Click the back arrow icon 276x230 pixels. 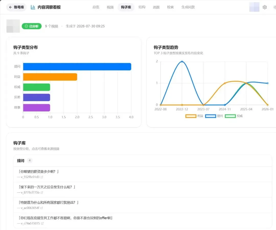10,7
